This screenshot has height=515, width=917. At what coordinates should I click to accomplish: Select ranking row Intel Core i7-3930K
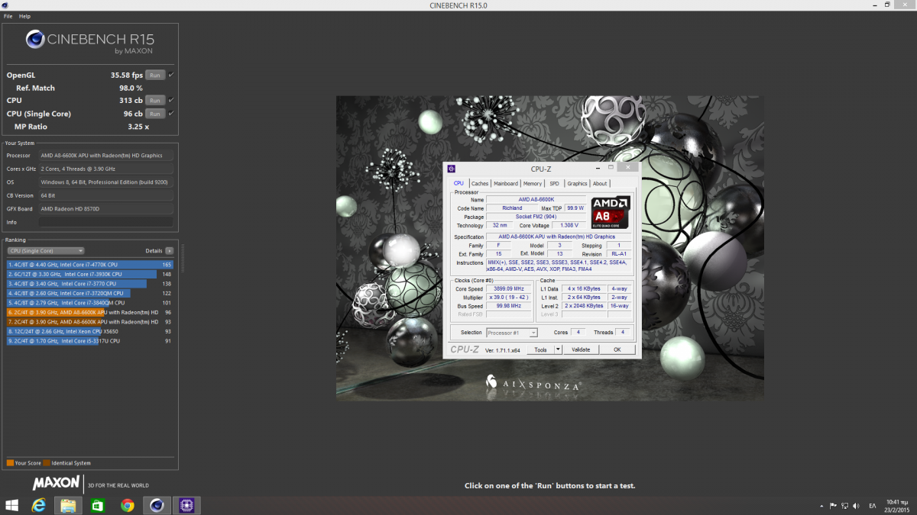click(90, 274)
